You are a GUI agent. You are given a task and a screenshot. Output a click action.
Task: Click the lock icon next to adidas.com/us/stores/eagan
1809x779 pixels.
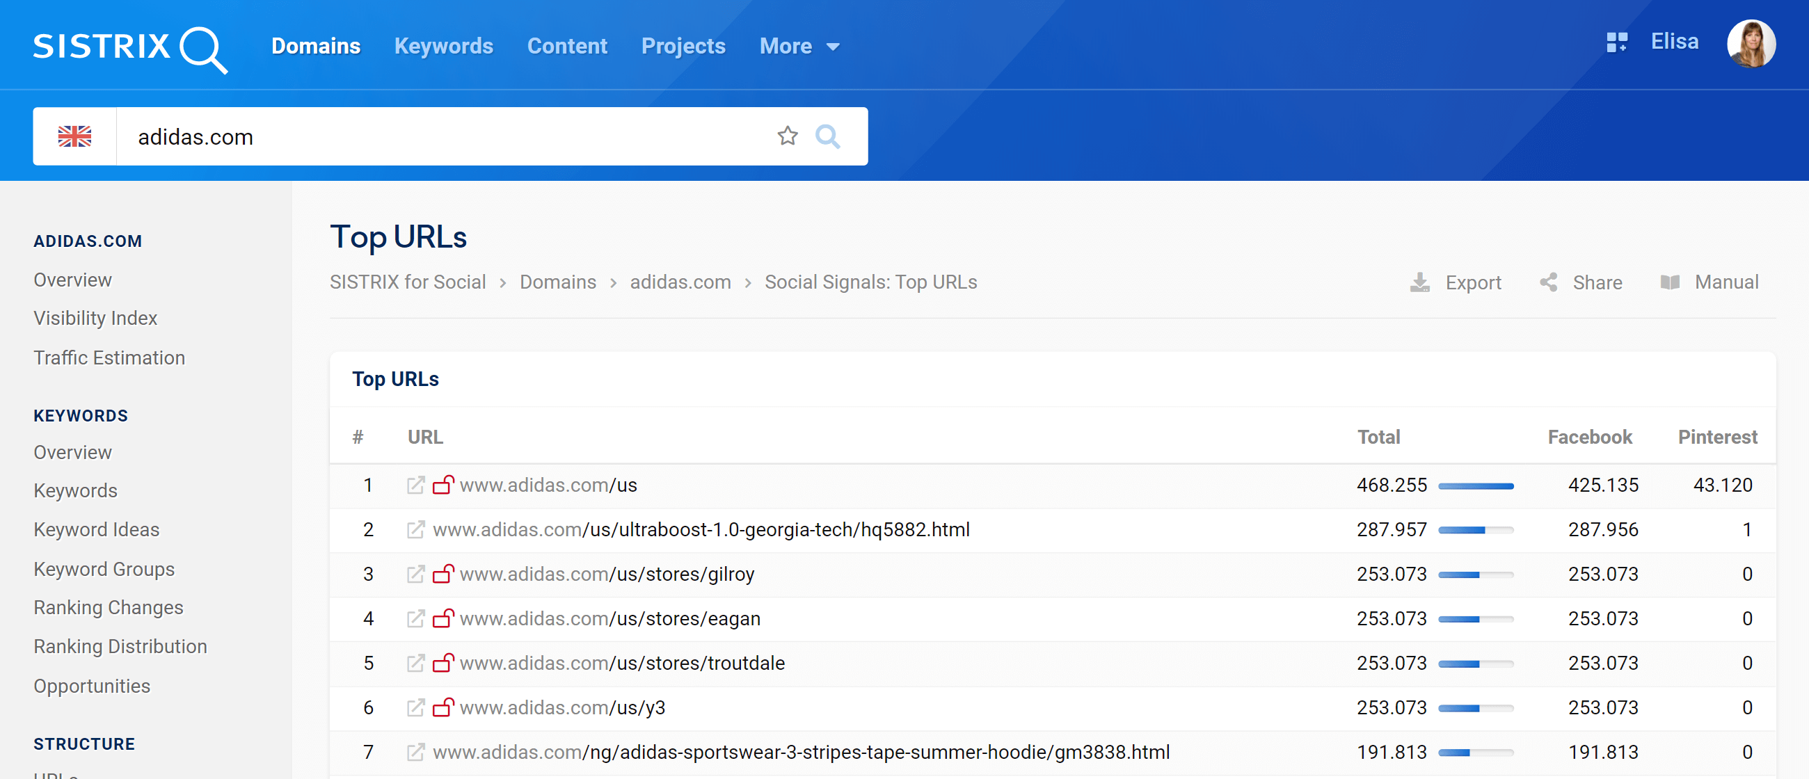point(444,620)
